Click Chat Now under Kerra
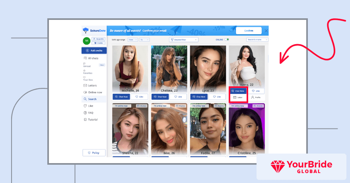The image size is (350, 183). [238, 91]
